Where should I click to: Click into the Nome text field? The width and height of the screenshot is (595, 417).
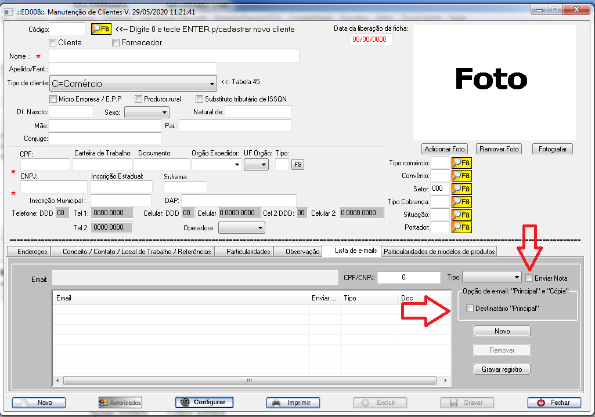pyautogui.click(x=174, y=56)
